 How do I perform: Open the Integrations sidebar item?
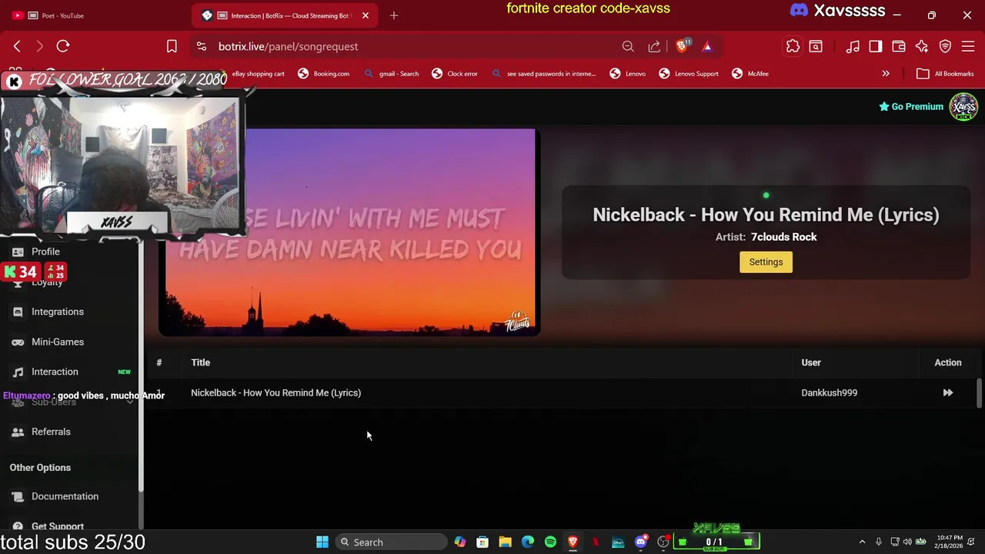(x=58, y=312)
